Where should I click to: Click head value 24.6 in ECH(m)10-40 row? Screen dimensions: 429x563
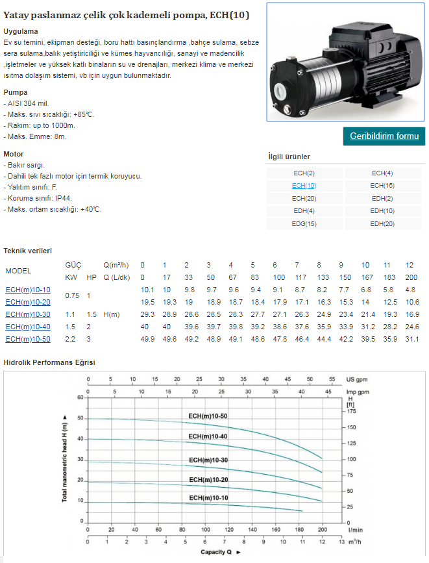tap(413, 327)
